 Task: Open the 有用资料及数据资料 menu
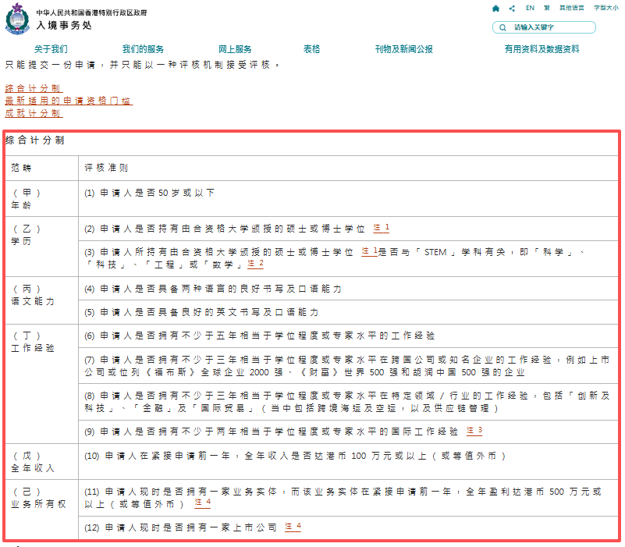pyautogui.click(x=542, y=48)
